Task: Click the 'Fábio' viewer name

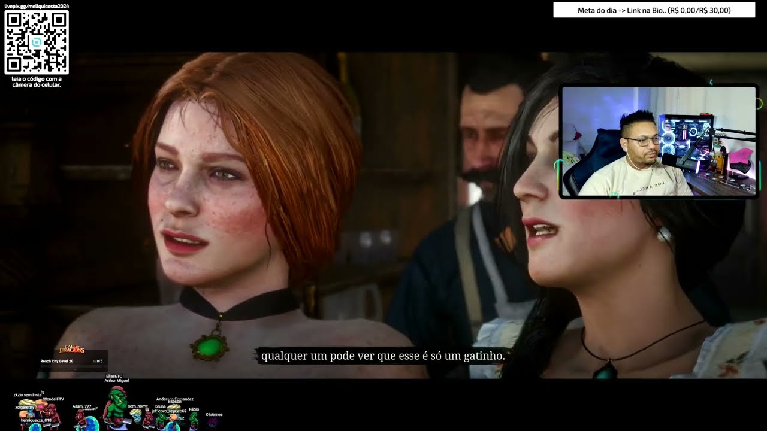Action: pos(194,409)
